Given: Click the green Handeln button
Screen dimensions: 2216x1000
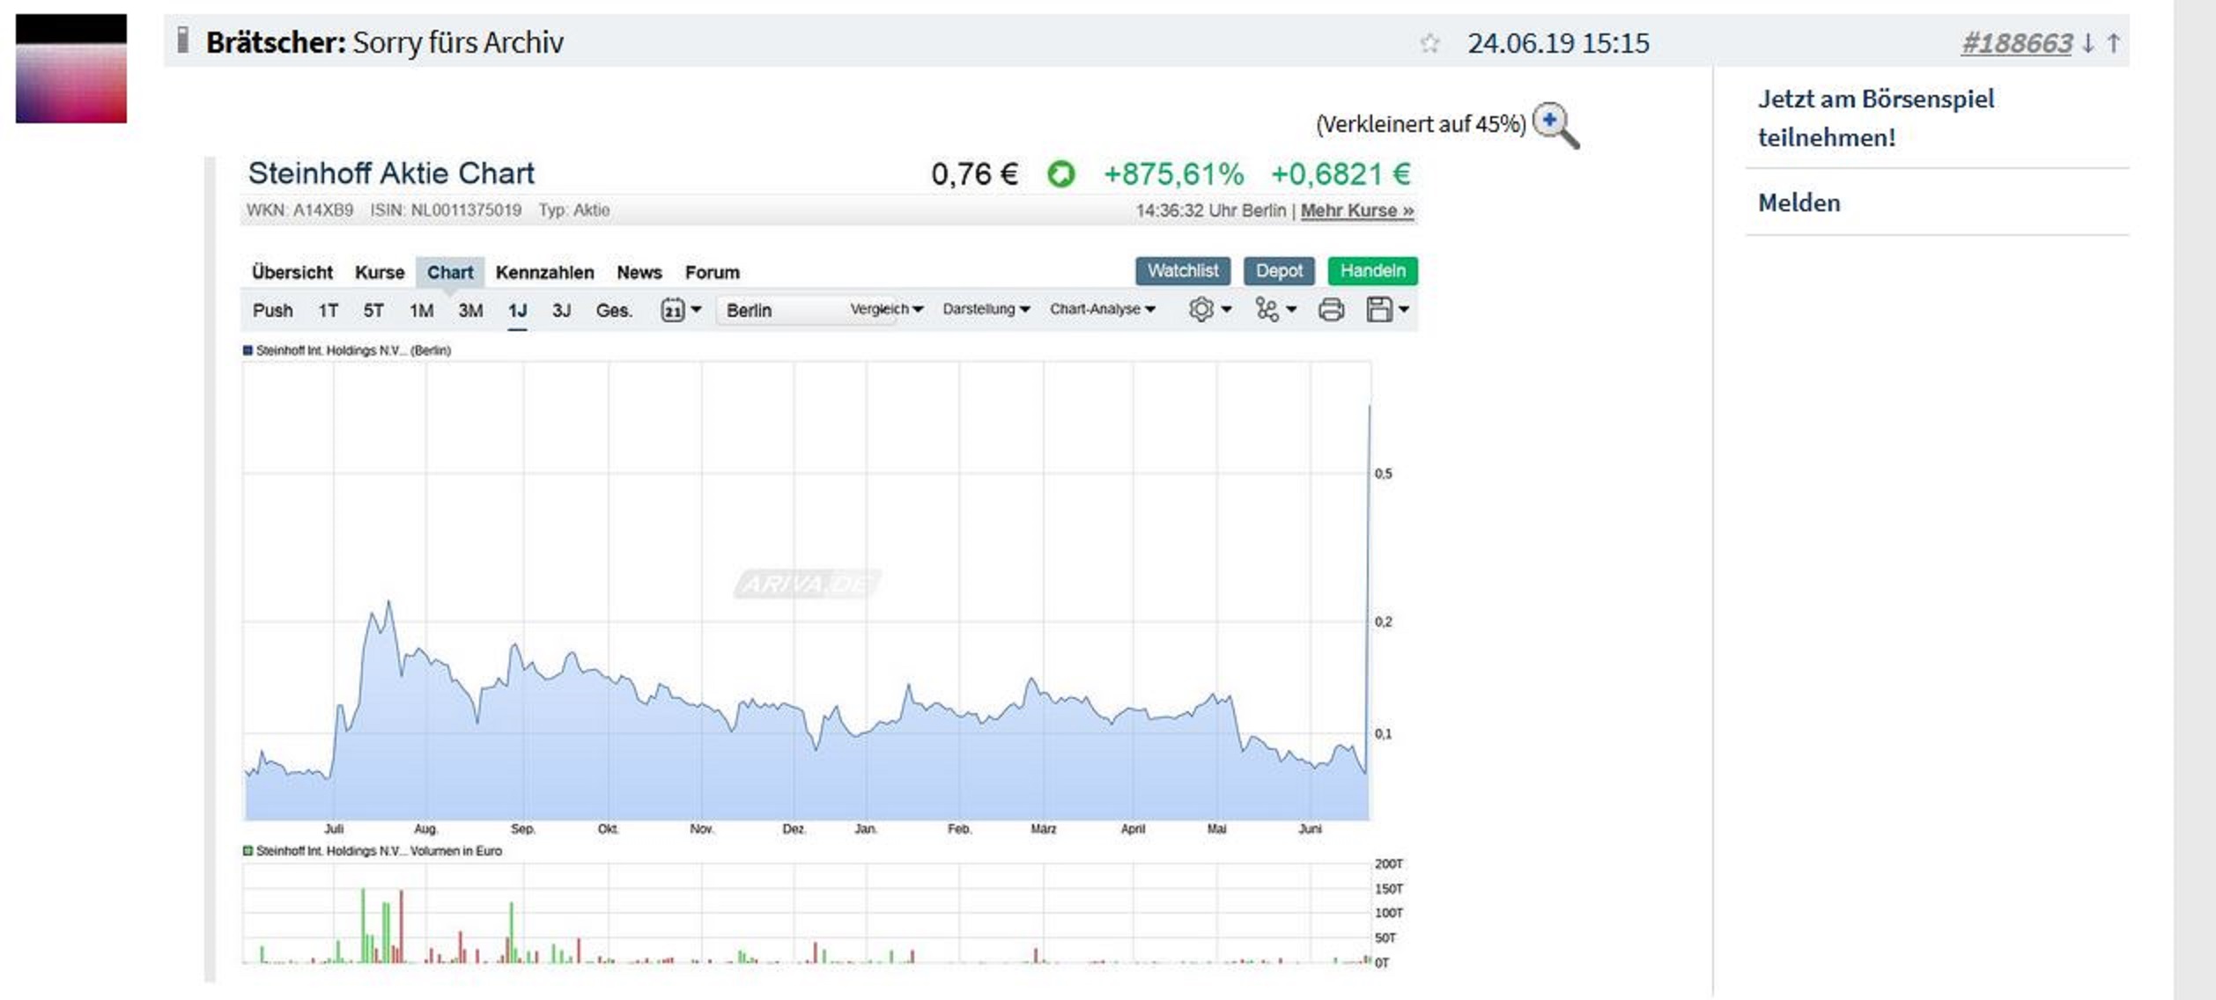Looking at the screenshot, I should [x=1374, y=271].
